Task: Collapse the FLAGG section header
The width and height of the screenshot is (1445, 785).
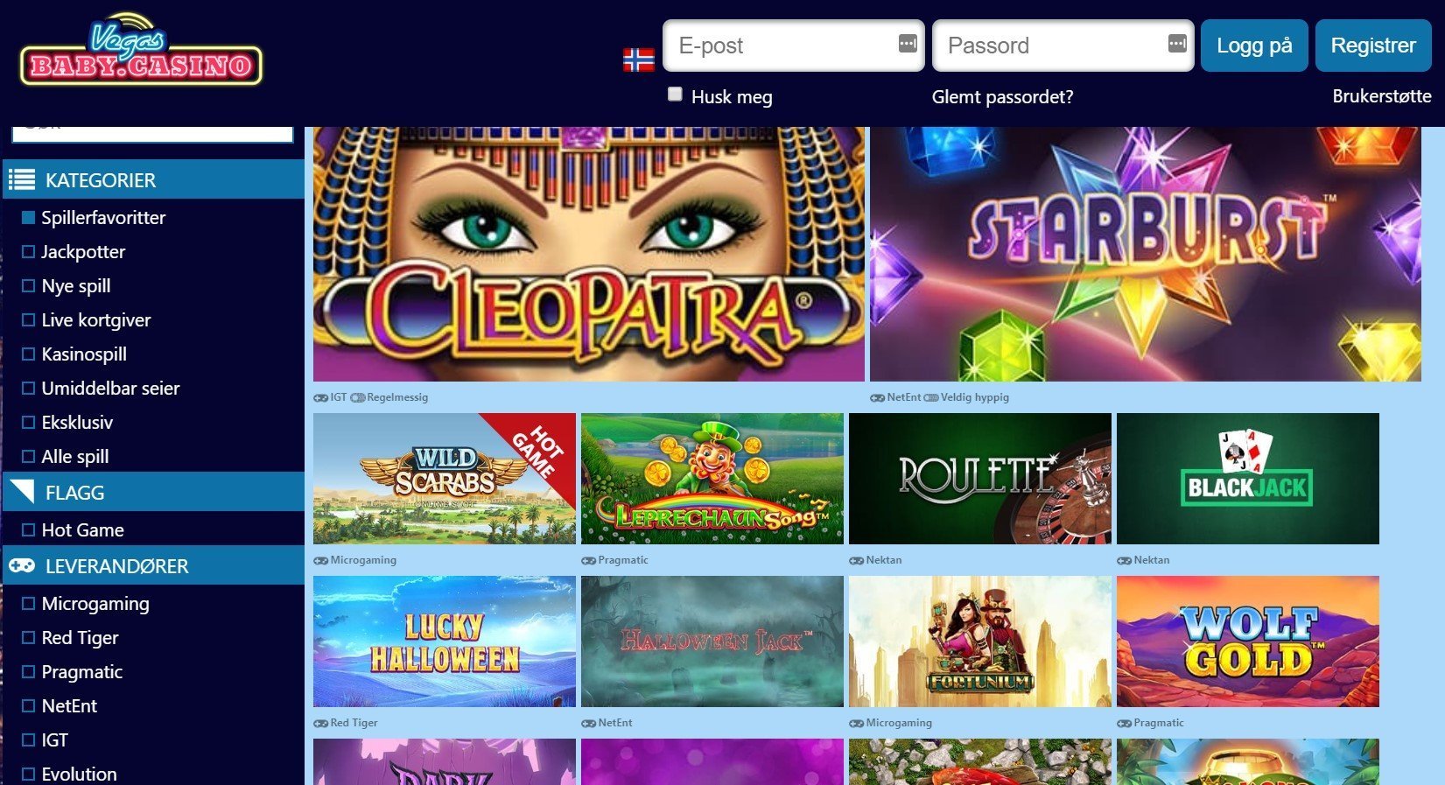Action: coord(154,492)
